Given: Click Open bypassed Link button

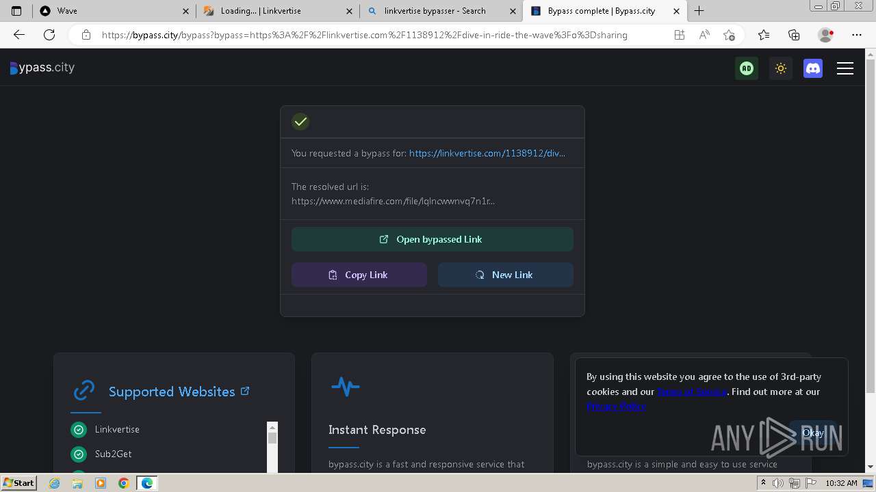Looking at the screenshot, I should click(433, 239).
